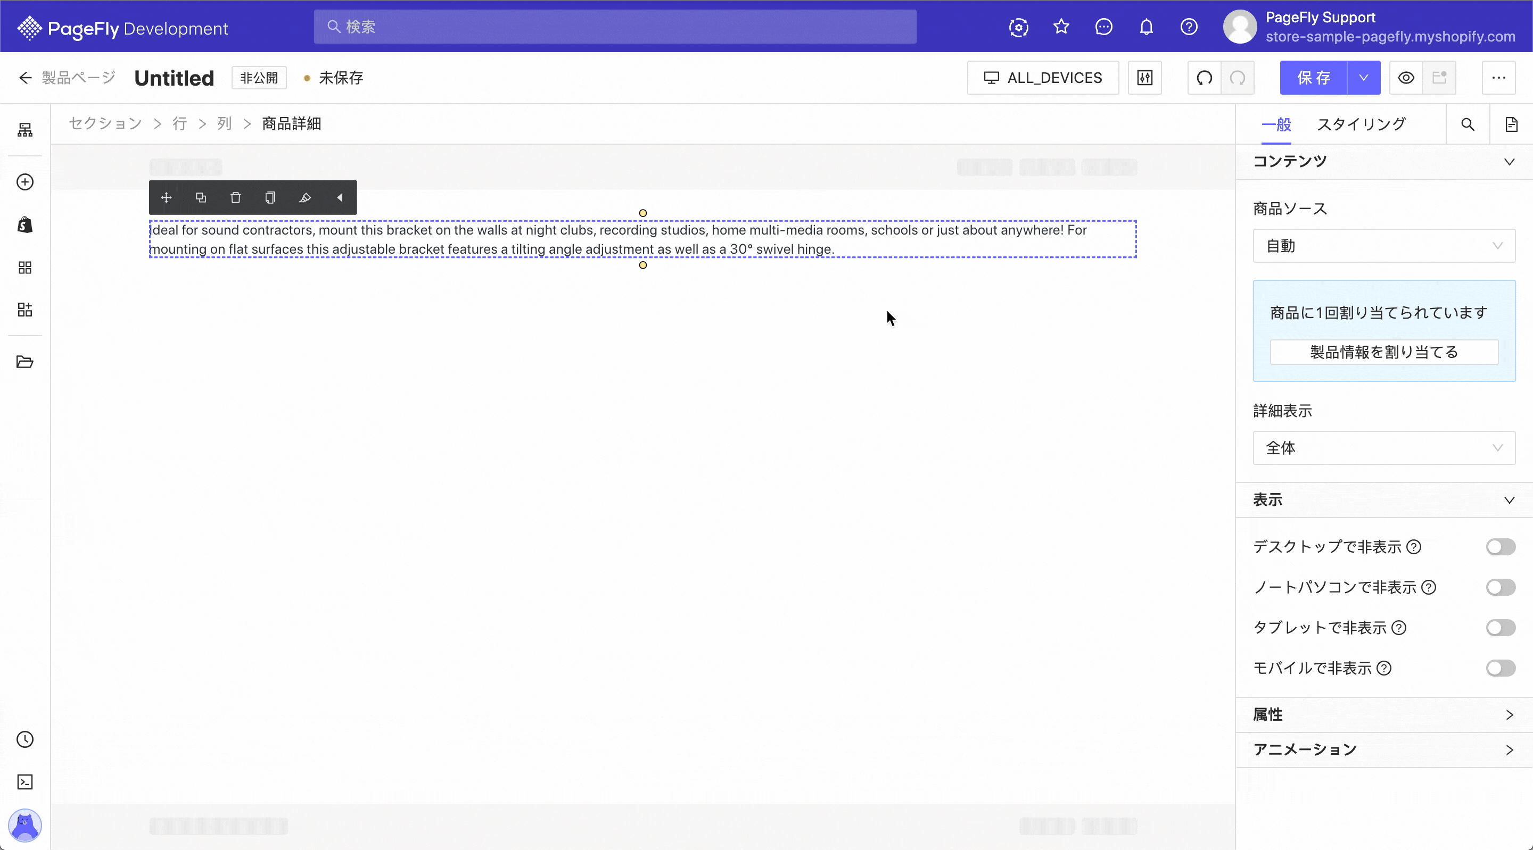Expand the 属性 section
Image resolution: width=1533 pixels, height=850 pixels.
pyautogui.click(x=1384, y=714)
